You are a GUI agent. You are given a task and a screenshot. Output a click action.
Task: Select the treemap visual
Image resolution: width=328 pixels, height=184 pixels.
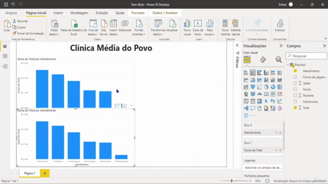point(279,87)
